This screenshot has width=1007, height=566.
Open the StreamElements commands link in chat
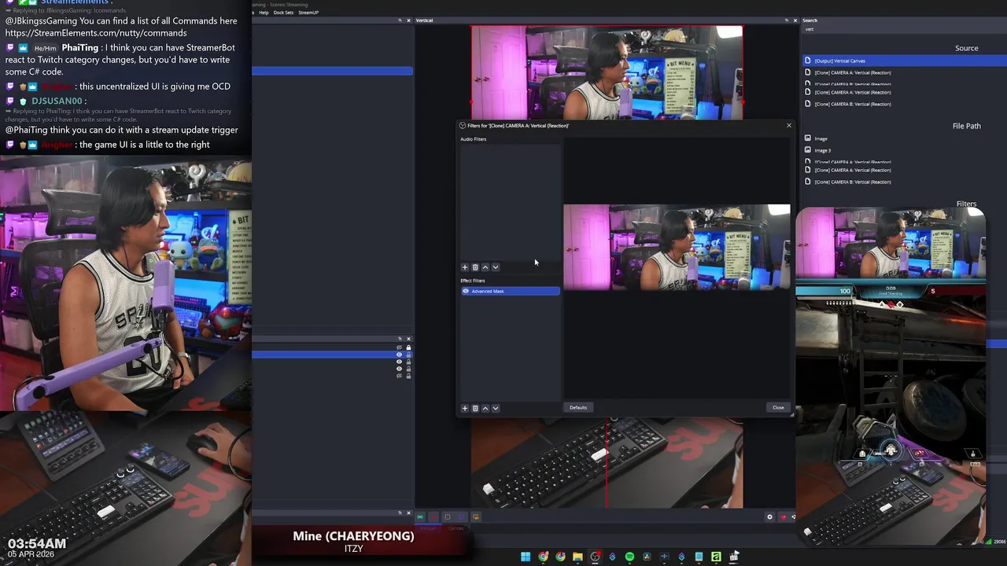pos(96,33)
